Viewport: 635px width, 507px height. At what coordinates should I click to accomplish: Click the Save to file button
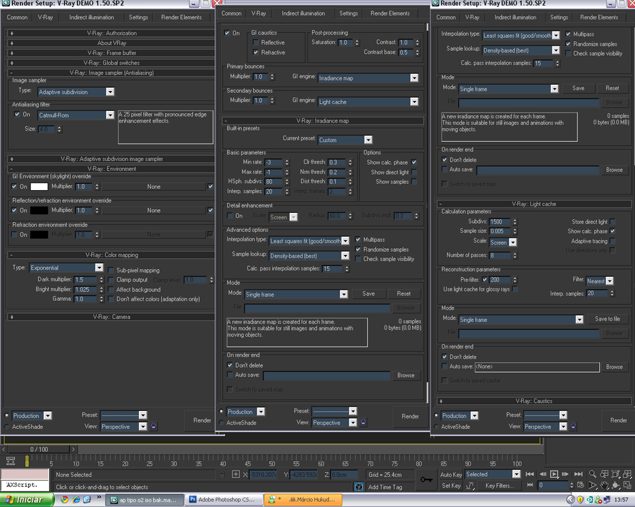point(607,319)
